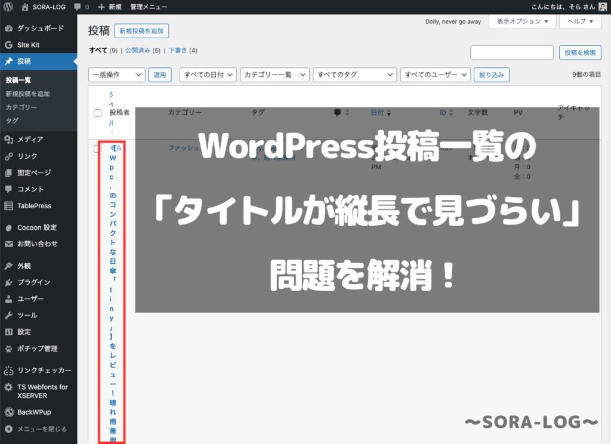This screenshot has width=611, height=444.
Task: Collapse sidebar with メニューを閉じる
Action: [42, 429]
